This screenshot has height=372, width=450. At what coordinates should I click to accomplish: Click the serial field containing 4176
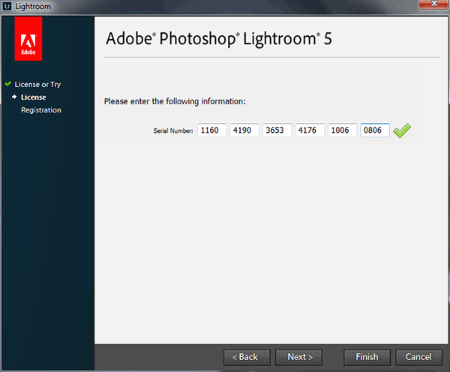click(310, 130)
